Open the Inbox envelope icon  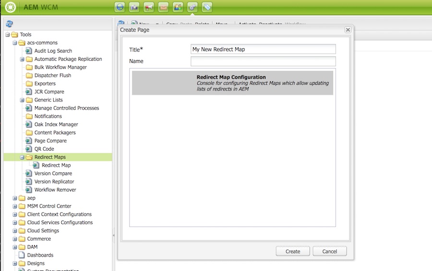tap(163, 7)
